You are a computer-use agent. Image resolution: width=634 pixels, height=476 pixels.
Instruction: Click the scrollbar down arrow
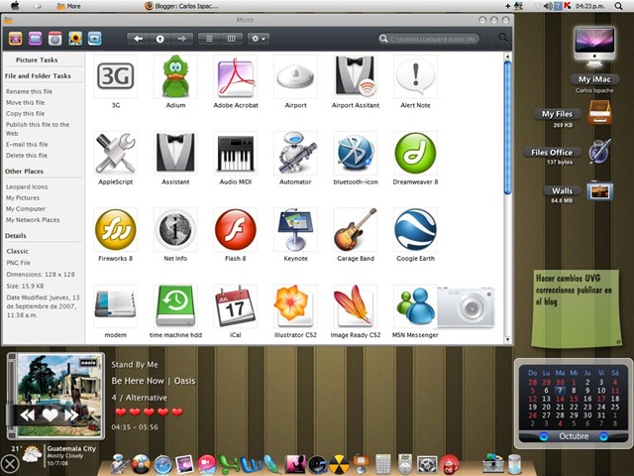pyautogui.click(x=507, y=340)
